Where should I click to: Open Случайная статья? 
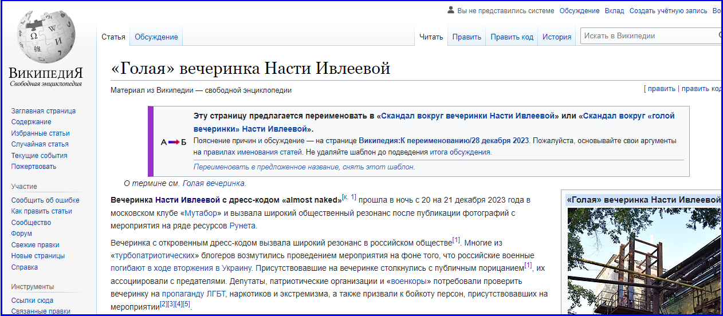click(x=40, y=144)
